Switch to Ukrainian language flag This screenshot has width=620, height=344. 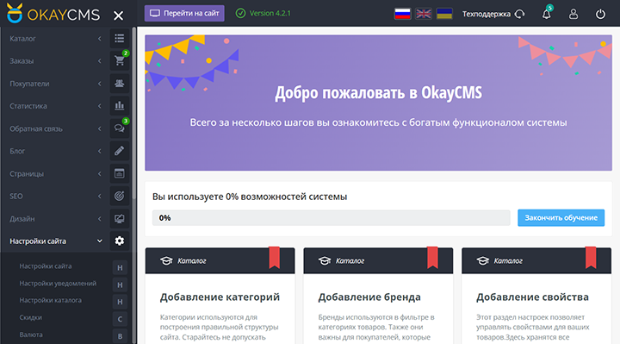444,14
